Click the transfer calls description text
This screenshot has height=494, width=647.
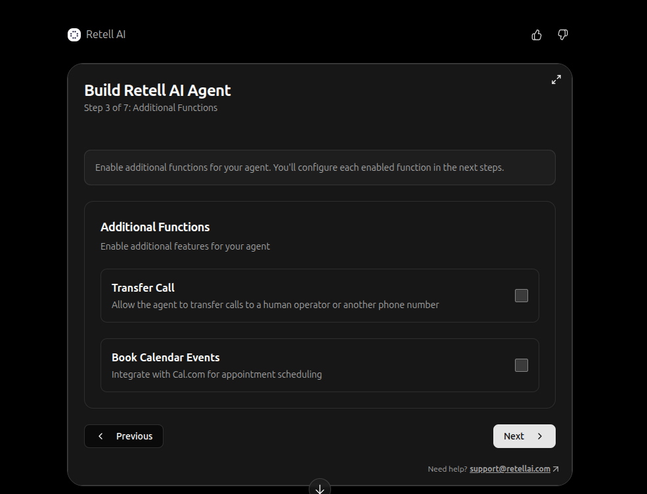pos(275,305)
